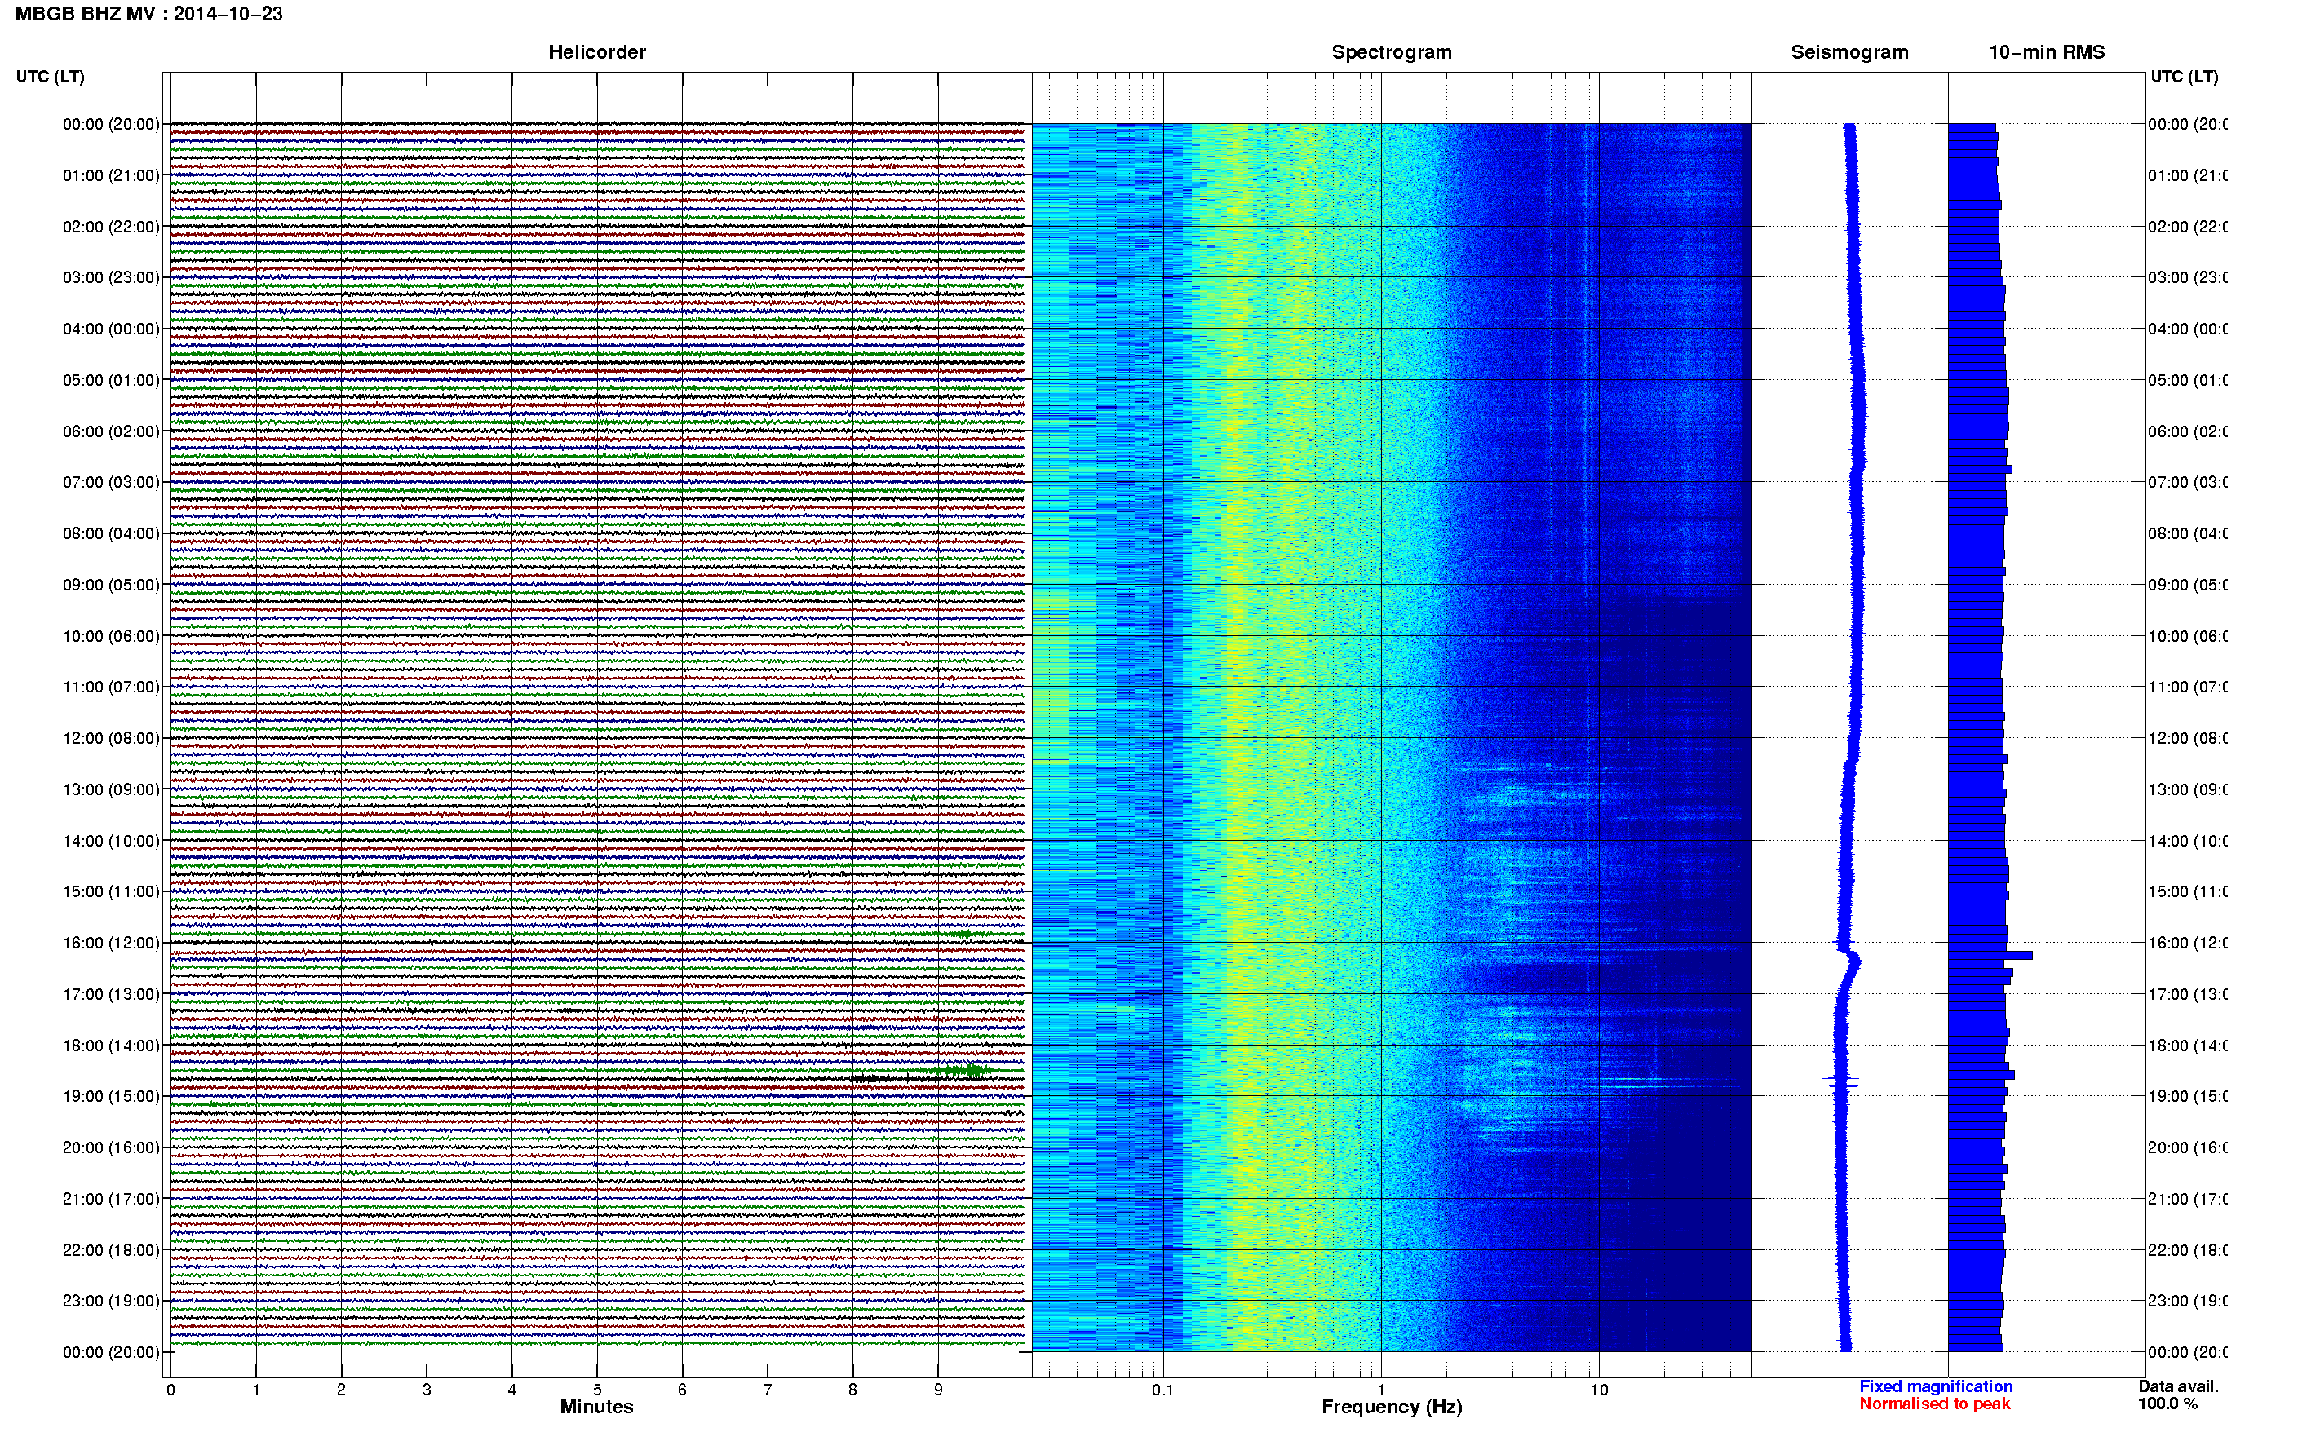Click the plot title MBGB BHZ MV : 2014-10-23
This screenshot has width=2320, height=1450.
(148, 13)
